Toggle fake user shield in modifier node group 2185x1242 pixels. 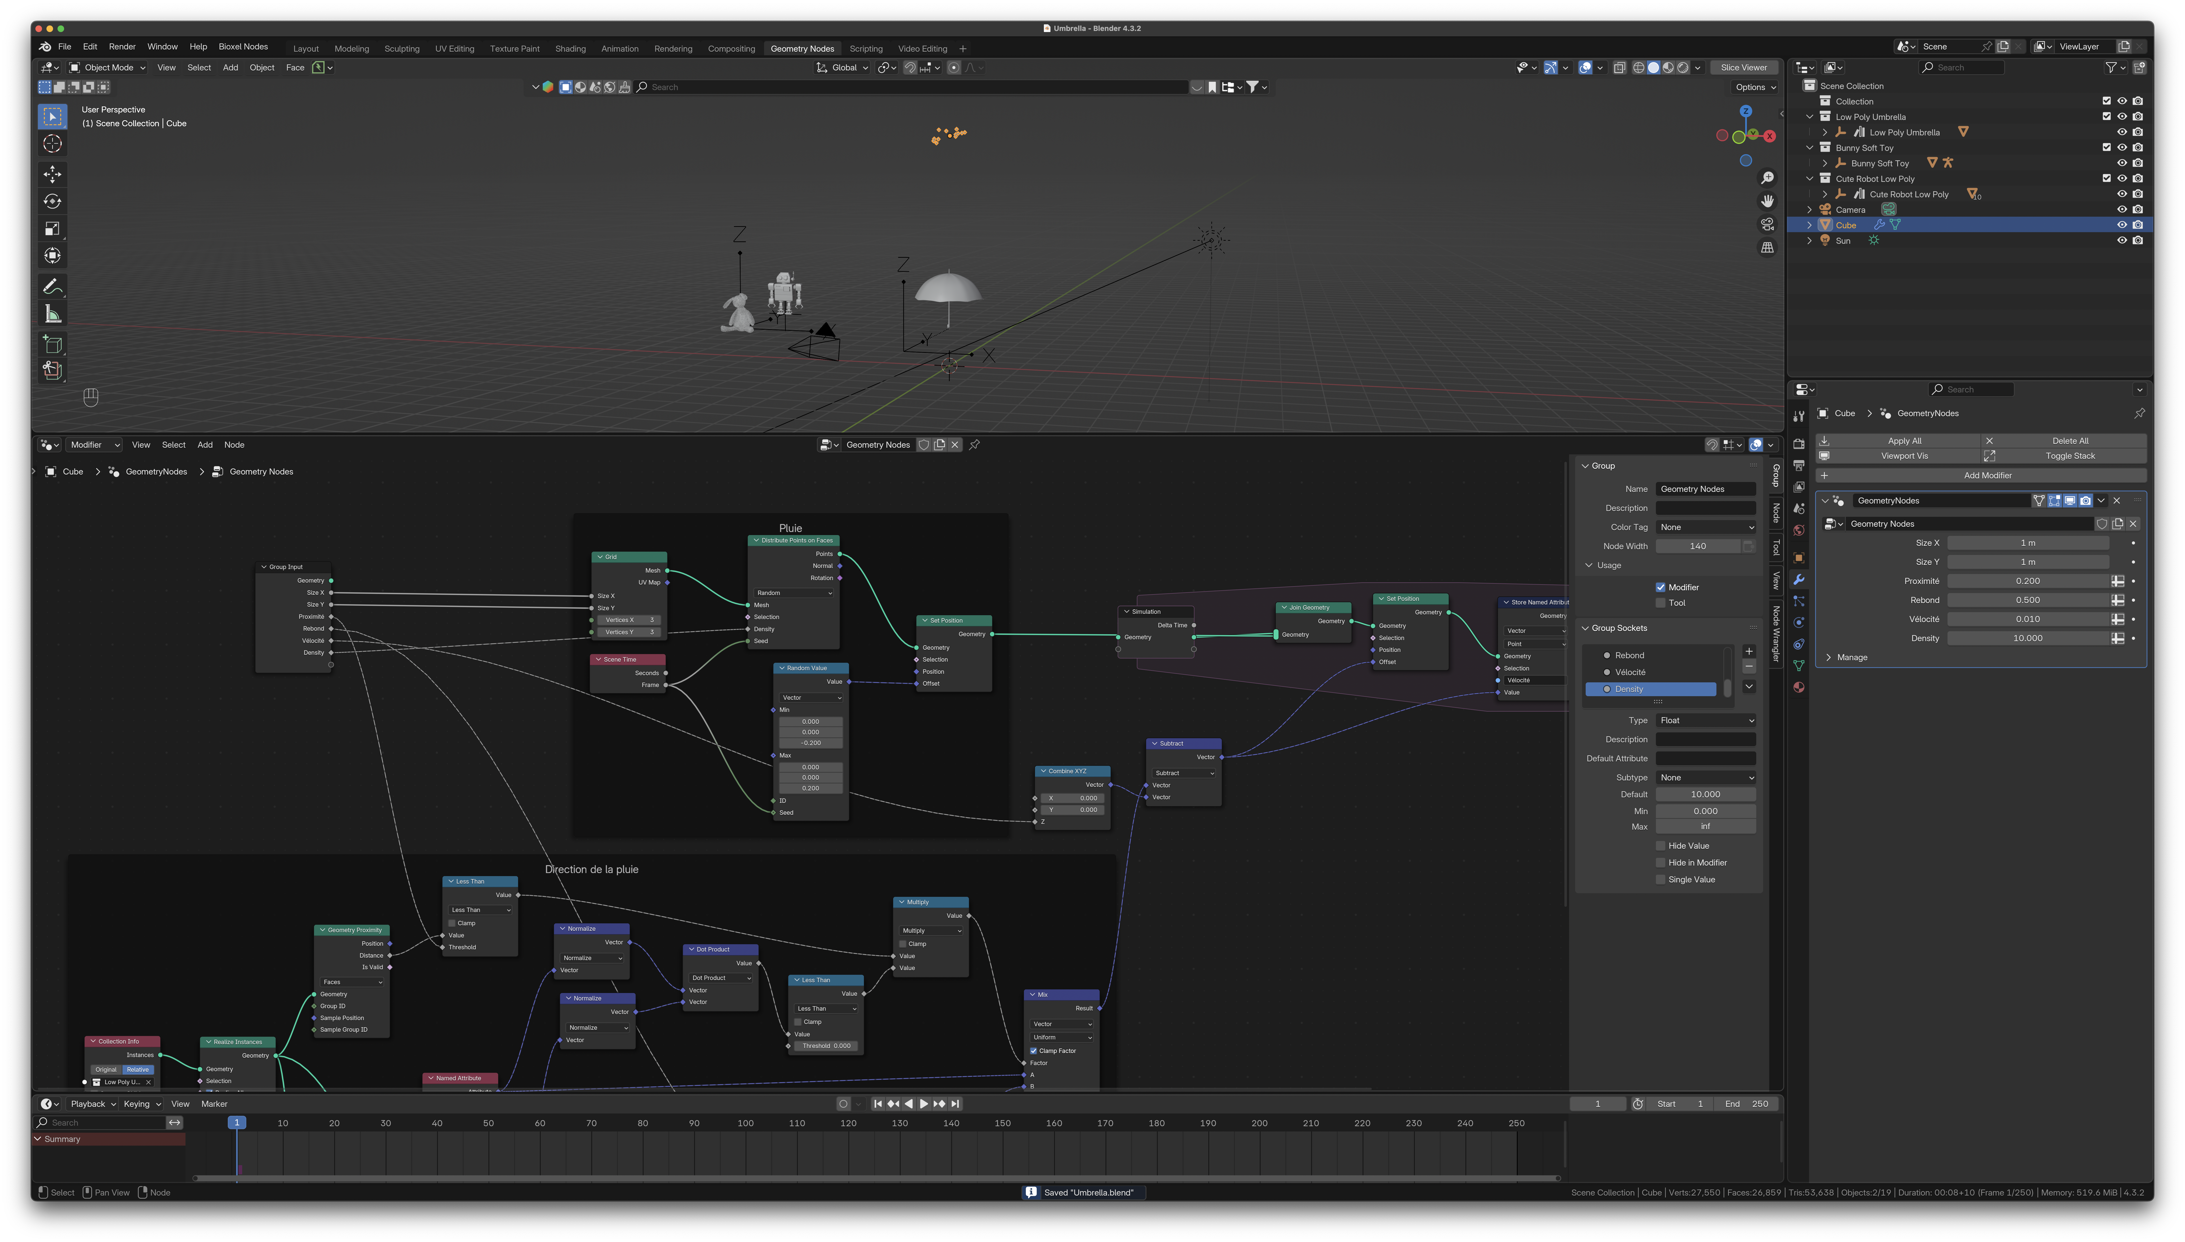click(2102, 524)
